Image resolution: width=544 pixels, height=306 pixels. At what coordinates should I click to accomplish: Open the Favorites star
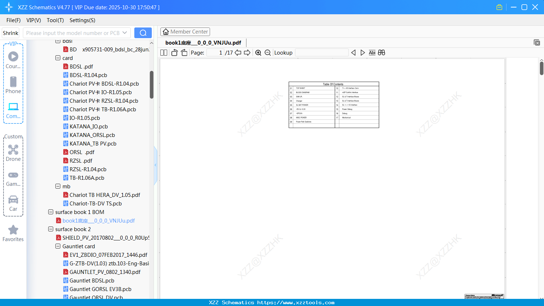click(13, 233)
